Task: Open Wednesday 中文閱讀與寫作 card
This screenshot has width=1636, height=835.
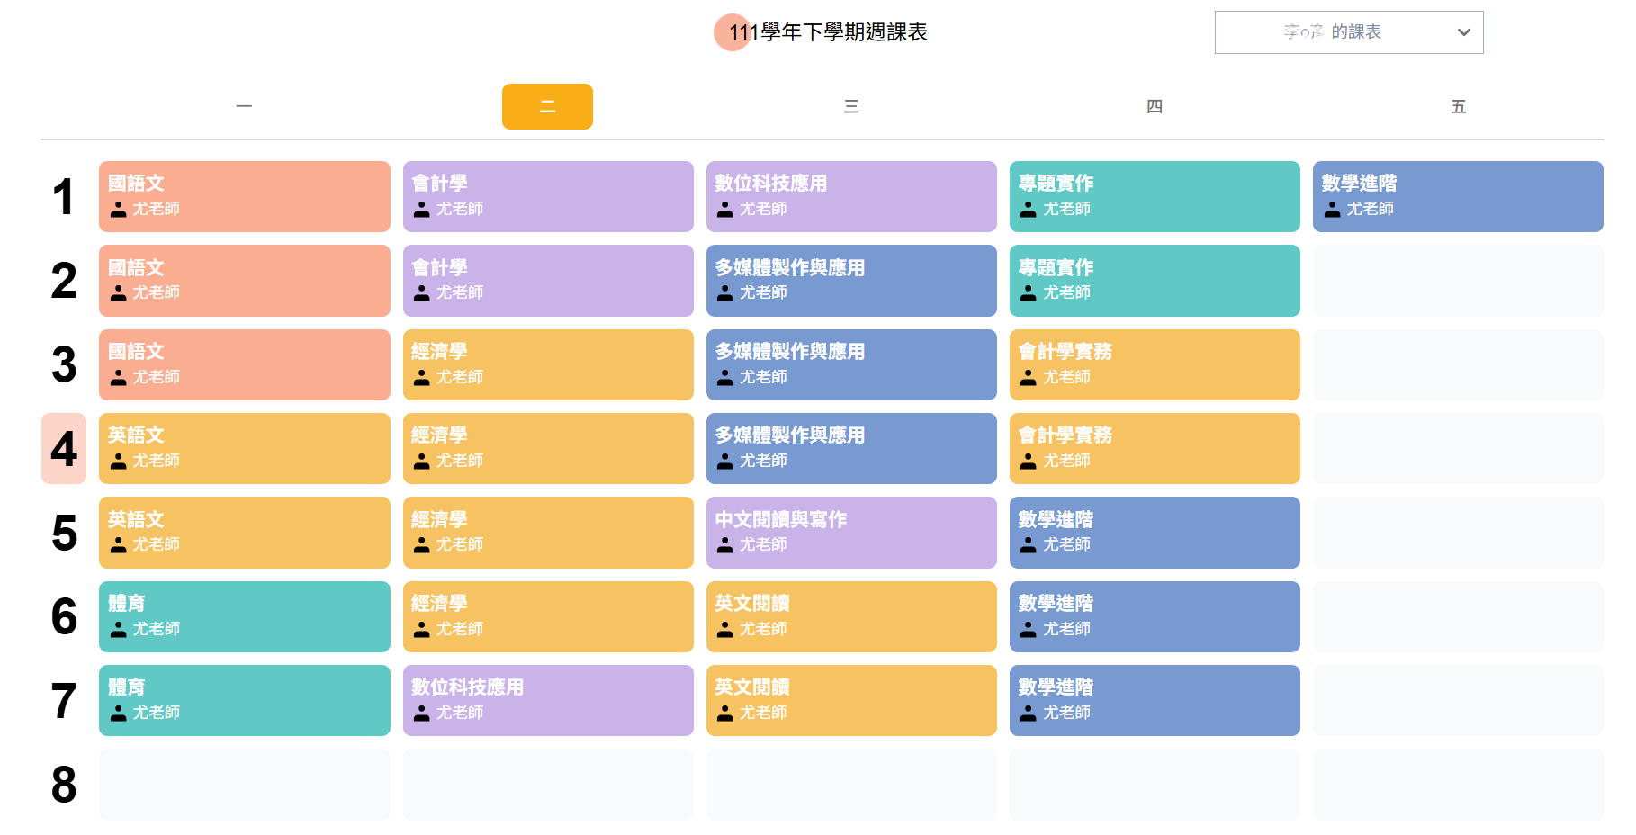Action: point(851,533)
